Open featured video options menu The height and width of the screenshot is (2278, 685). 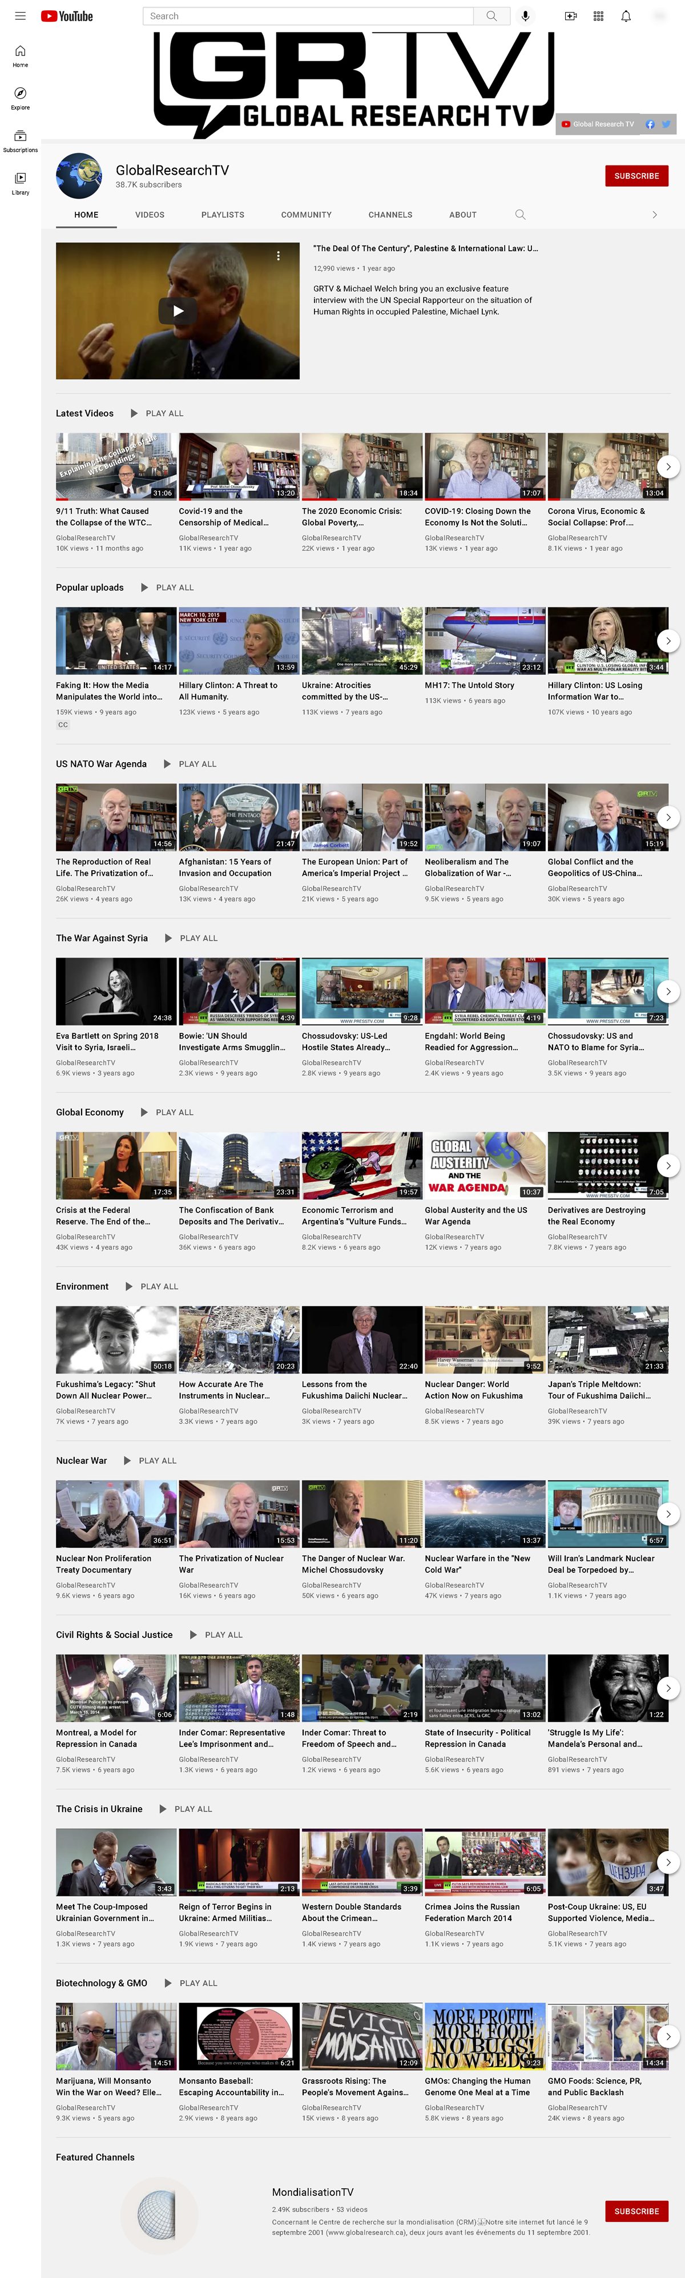pos(279,256)
